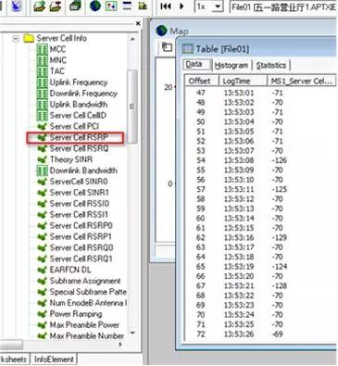Sort by the Offset column header
The width and height of the screenshot is (338, 366).
tap(201, 81)
